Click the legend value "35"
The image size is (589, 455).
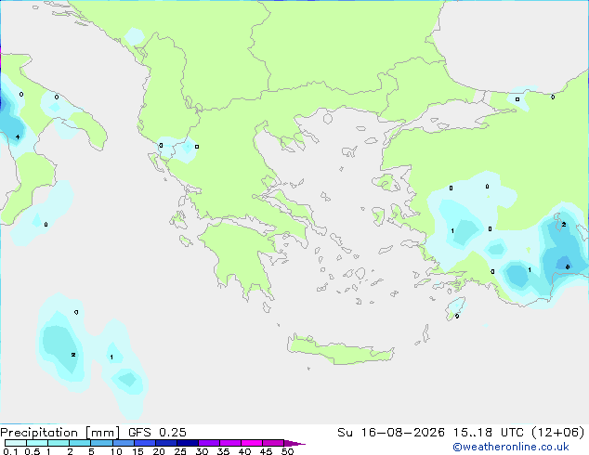pos(223,451)
